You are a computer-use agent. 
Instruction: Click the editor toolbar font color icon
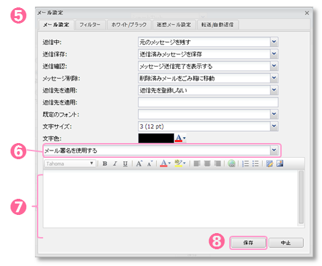(x=163, y=163)
